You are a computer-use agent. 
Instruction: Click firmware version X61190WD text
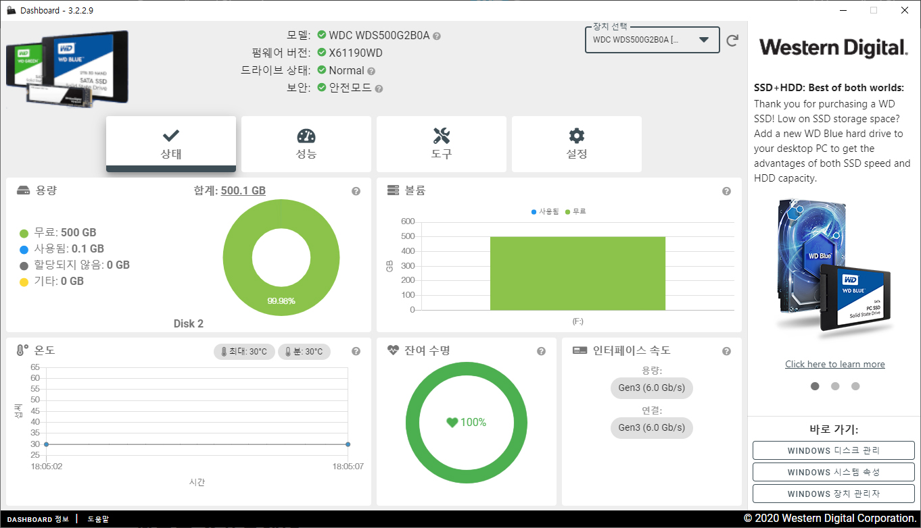pyautogui.click(x=356, y=53)
